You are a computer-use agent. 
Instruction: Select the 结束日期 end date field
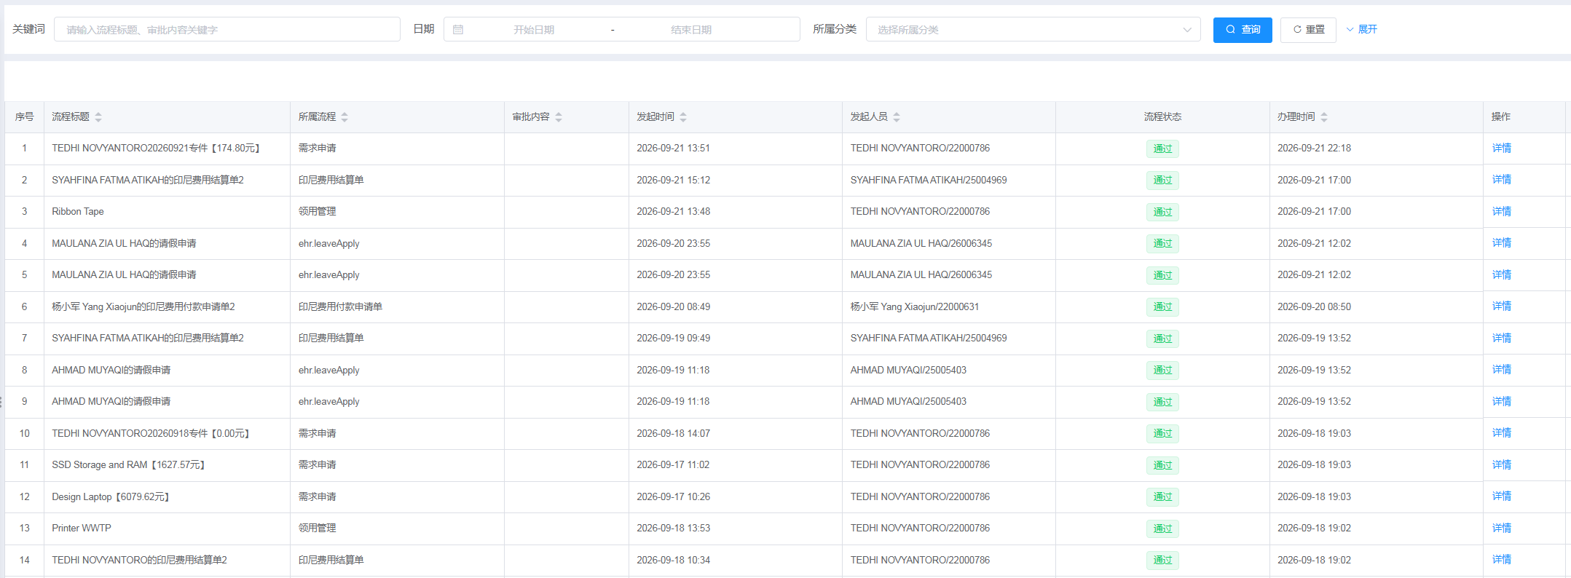click(691, 30)
